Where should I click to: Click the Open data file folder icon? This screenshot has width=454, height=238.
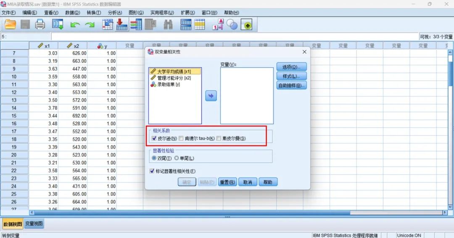click(10, 24)
